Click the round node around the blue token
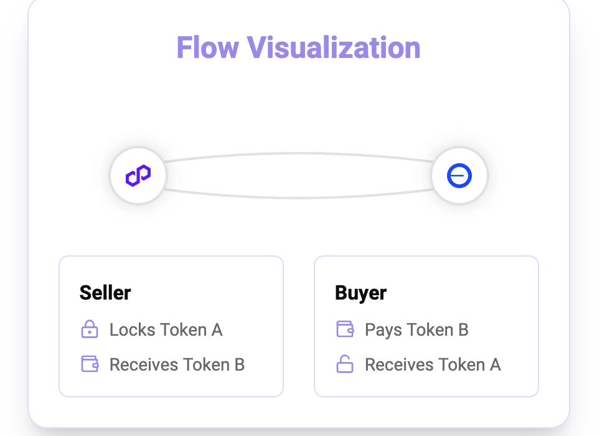 pyautogui.click(x=459, y=176)
